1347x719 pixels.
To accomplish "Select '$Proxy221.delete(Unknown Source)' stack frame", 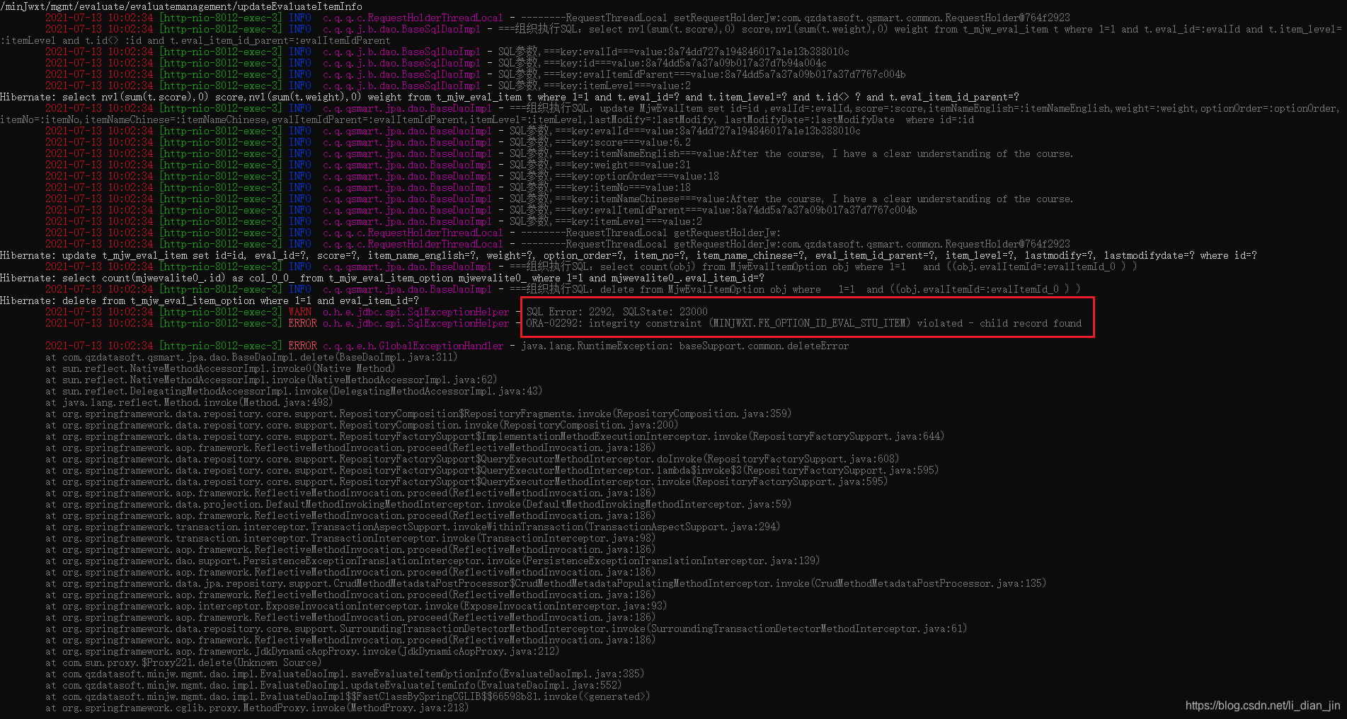I will [x=183, y=662].
